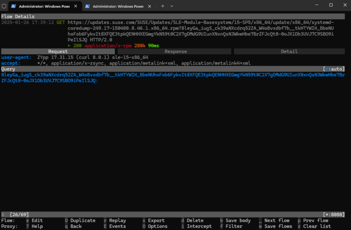Open the Detail tab

click(289, 51)
